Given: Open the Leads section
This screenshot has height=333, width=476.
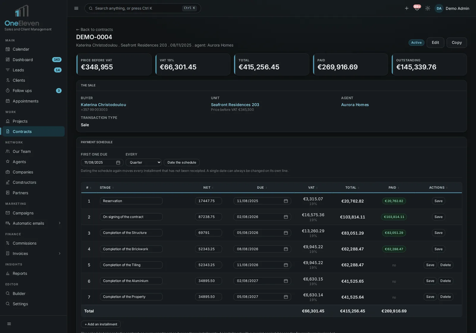Looking at the screenshot, I should click(x=33, y=70).
